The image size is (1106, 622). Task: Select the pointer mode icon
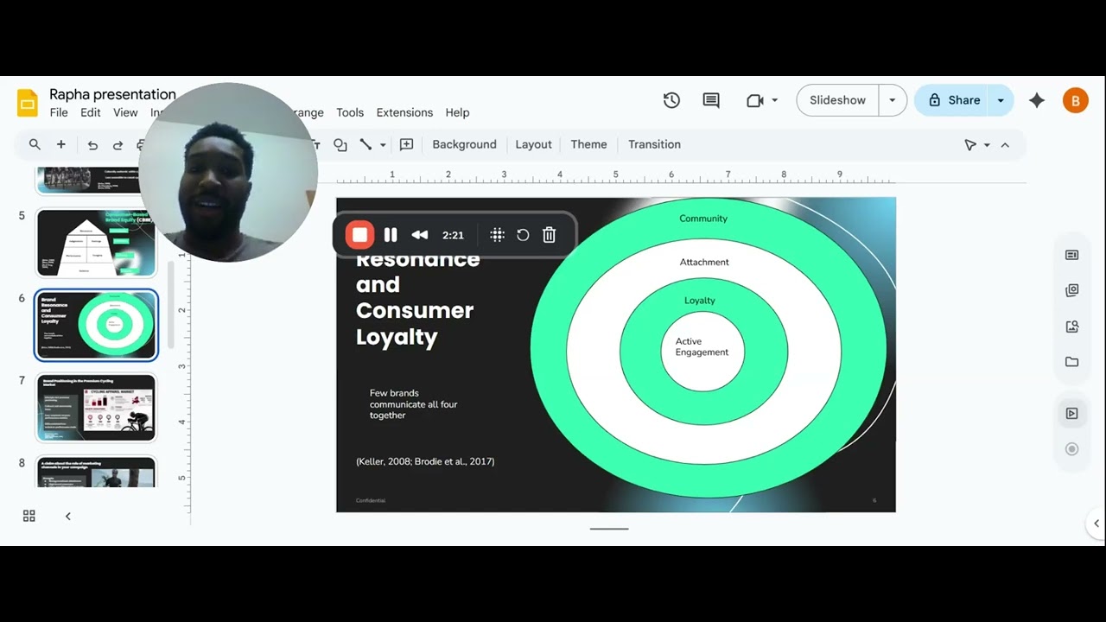point(970,145)
